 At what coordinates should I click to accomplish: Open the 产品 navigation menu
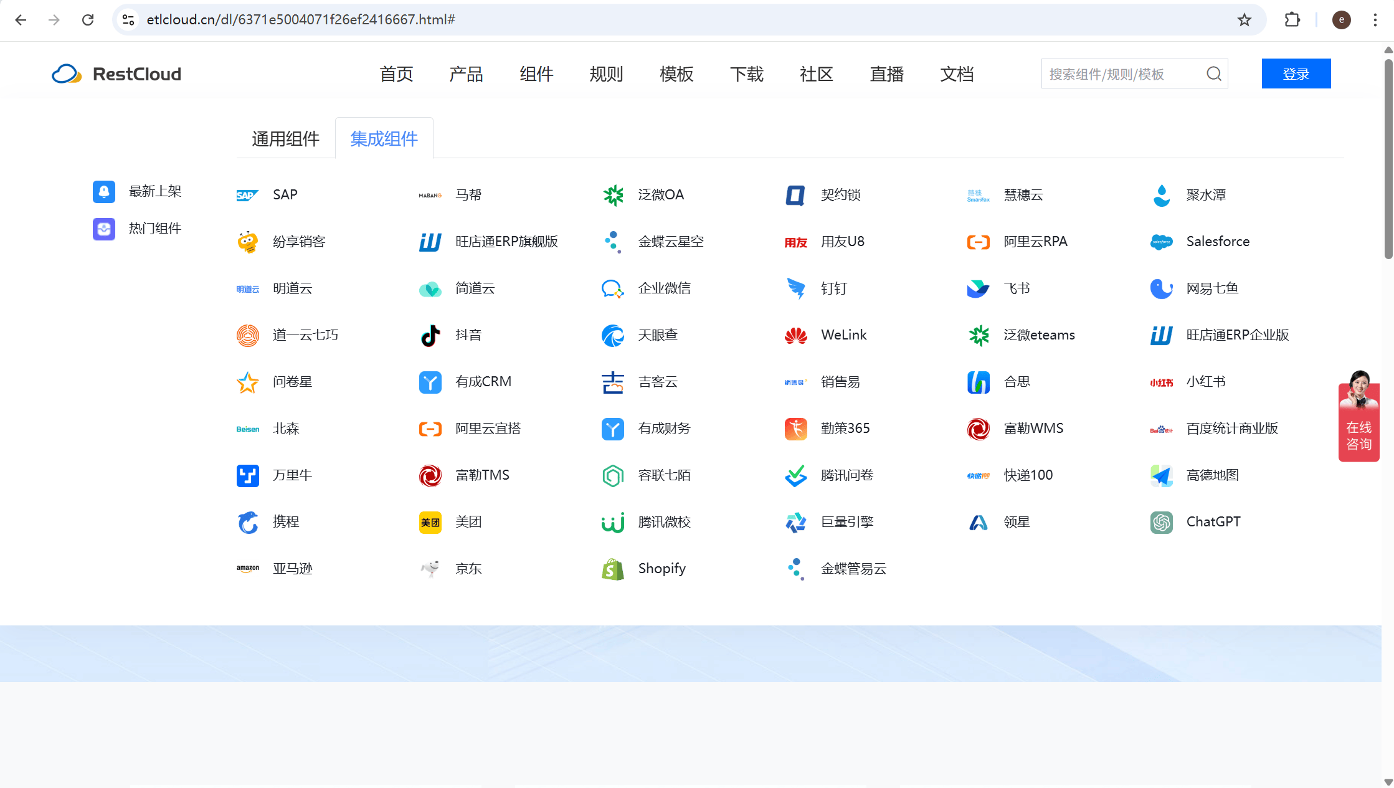(x=466, y=74)
